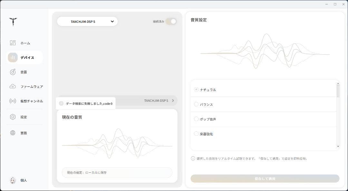The height and width of the screenshot is (191, 348).
Task: Open the TANCHJIM-DSP S device dropdown
Action: pos(87,22)
